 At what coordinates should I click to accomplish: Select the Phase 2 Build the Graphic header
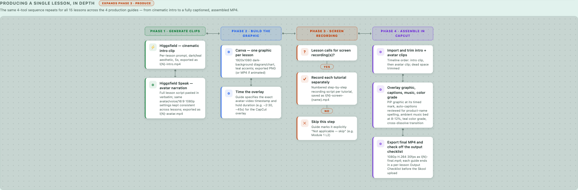[251, 33]
